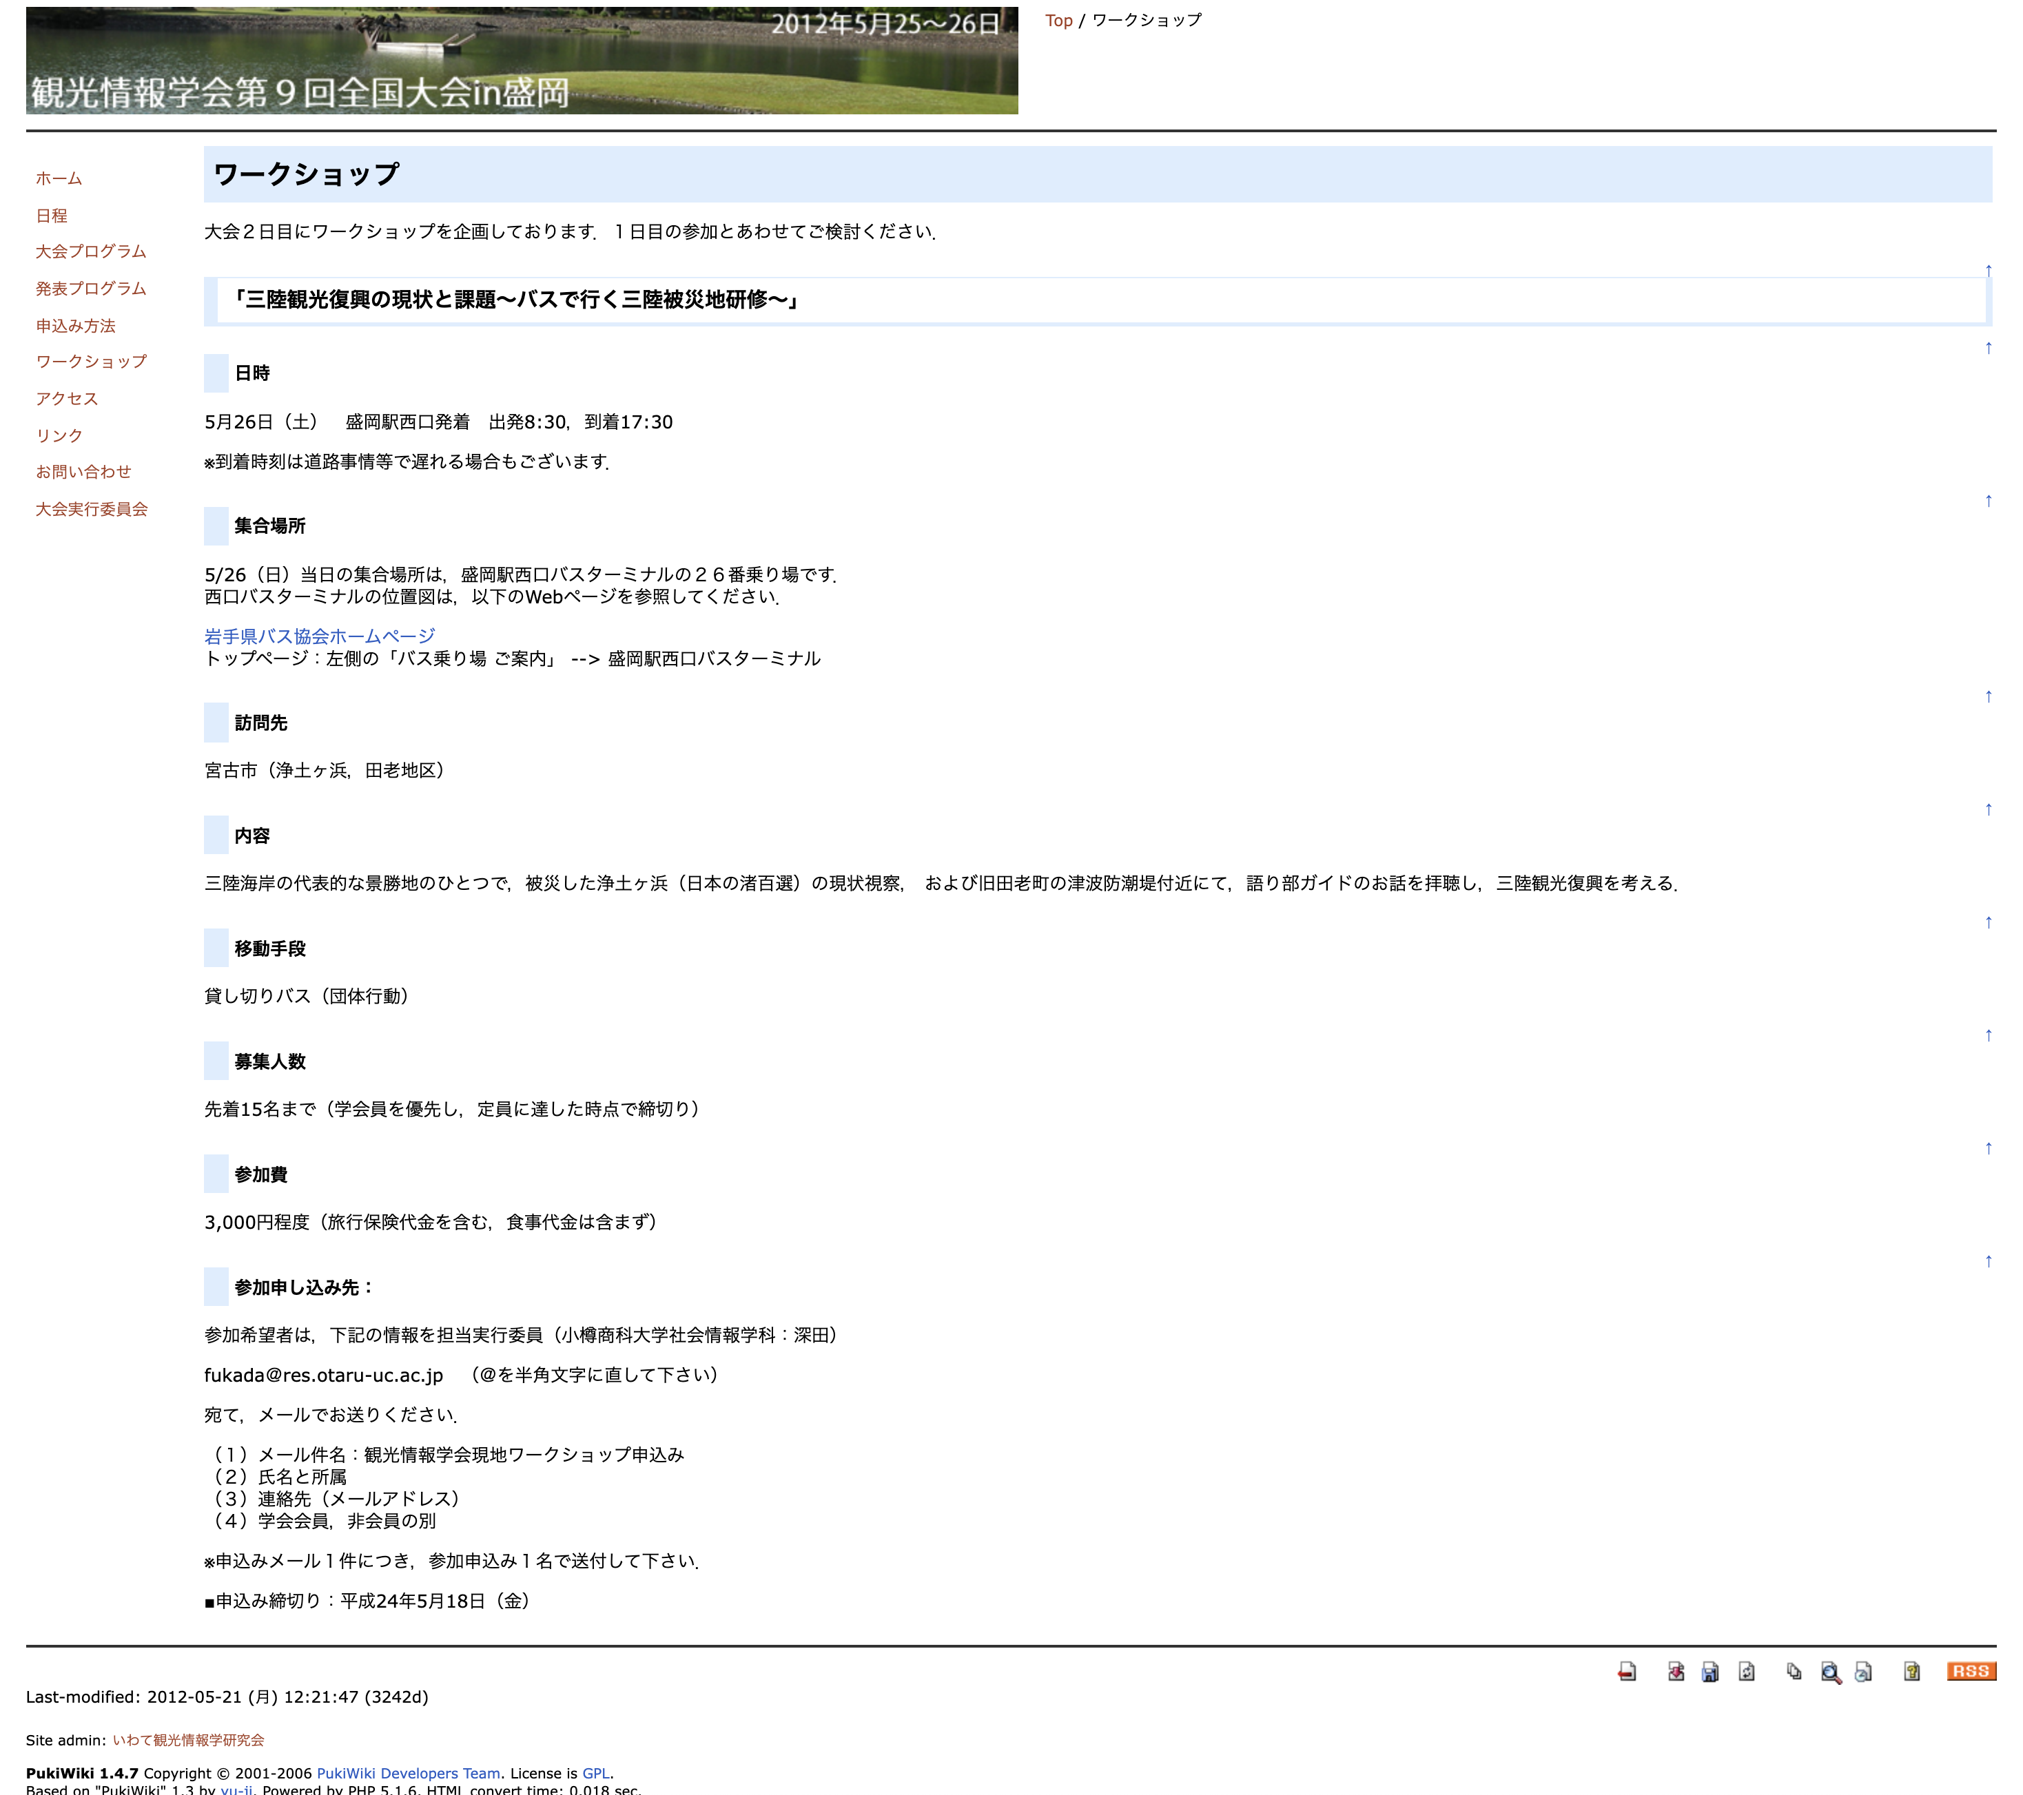Open ホーム in the sidebar menu
2023x1795 pixels.
coord(59,178)
